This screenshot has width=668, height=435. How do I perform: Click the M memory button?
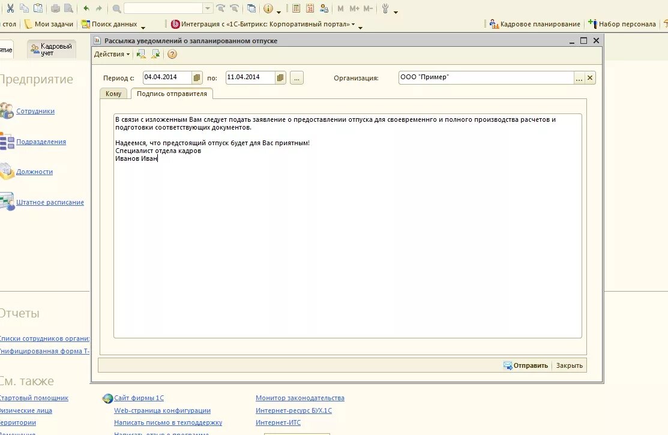click(x=340, y=8)
